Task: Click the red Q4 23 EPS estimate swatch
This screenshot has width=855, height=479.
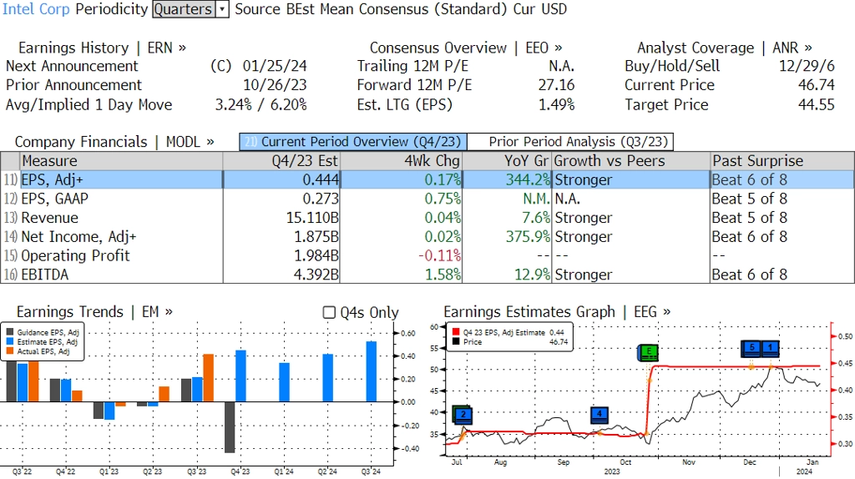Action: [456, 332]
